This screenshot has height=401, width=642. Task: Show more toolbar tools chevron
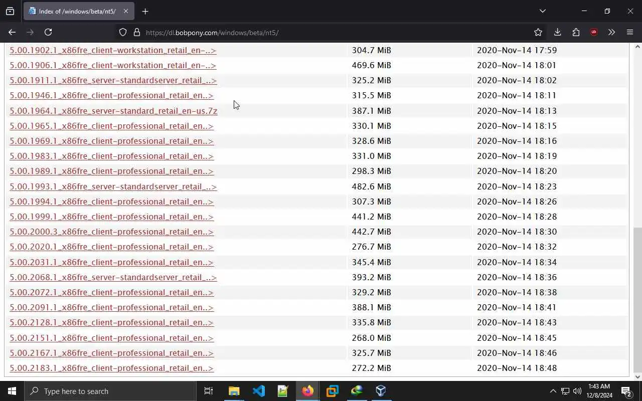pyautogui.click(x=611, y=32)
